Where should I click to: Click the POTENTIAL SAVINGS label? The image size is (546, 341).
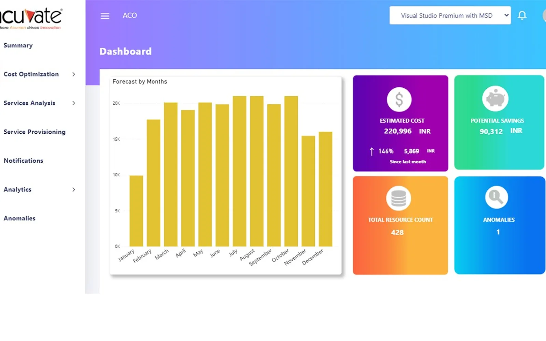pos(497,121)
